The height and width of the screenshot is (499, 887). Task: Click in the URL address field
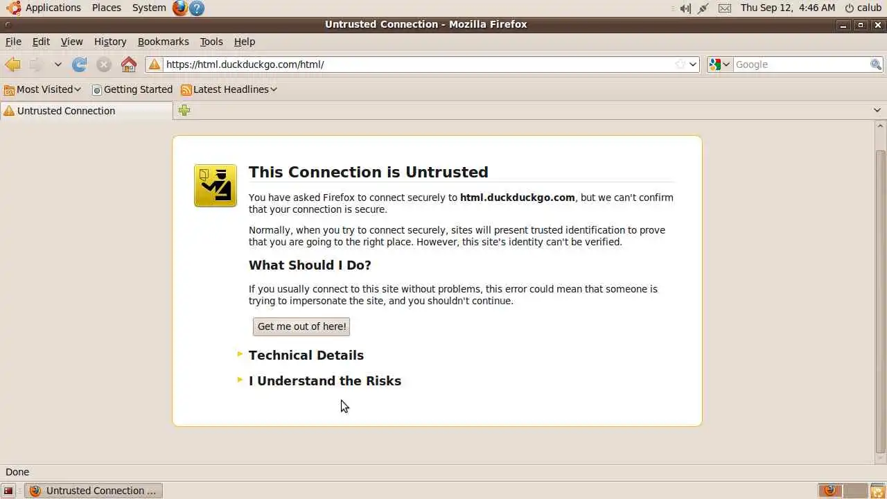(419, 64)
